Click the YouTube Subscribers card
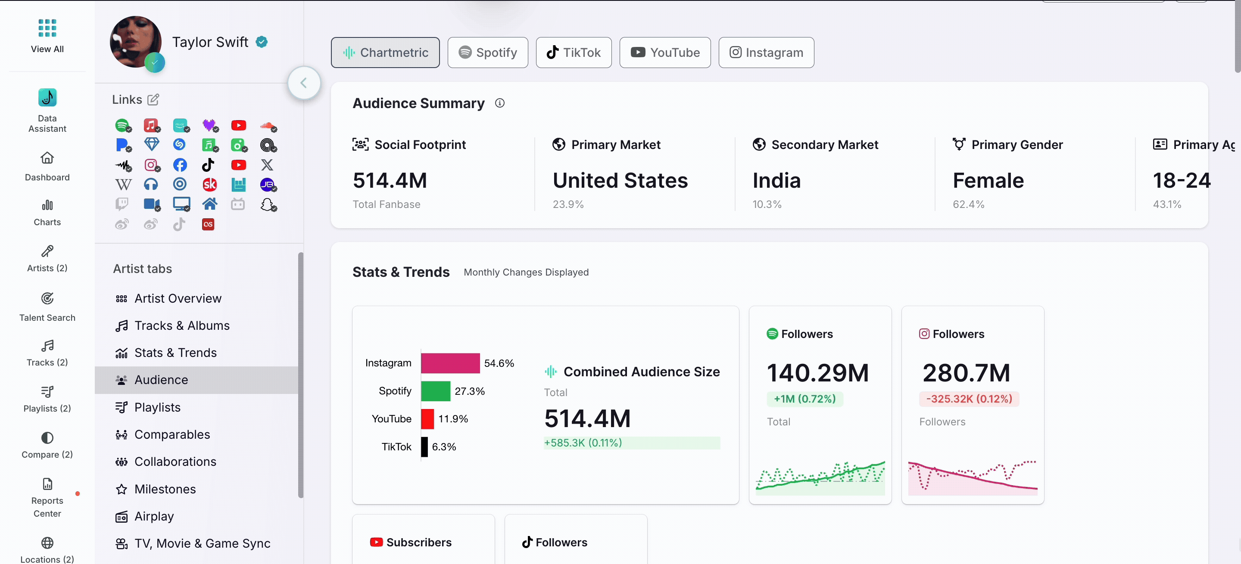The width and height of the screenshot is (1241, 564). point(423,539)
